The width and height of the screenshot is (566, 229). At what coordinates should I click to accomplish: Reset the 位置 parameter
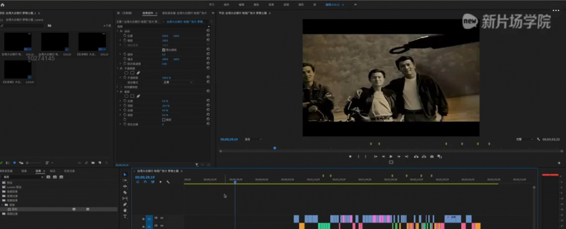(208, 36)
